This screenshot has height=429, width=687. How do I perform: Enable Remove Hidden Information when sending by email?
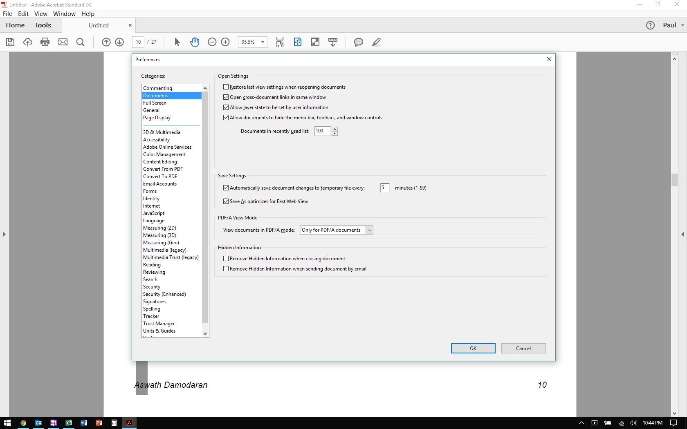[x=226, y=269]
